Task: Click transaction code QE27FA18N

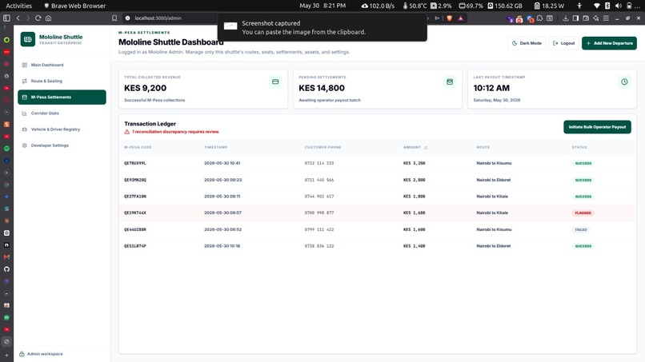Action: [x=135, y=197]
